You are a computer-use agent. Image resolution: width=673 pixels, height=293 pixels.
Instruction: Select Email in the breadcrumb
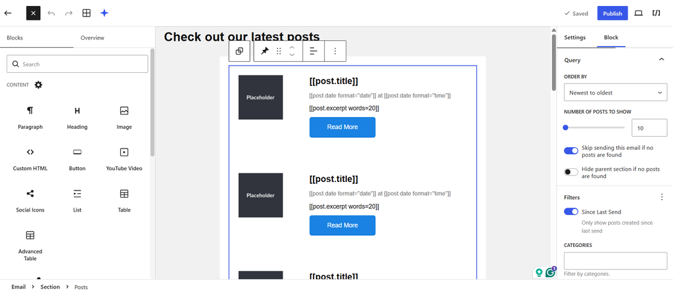[18, 286]
